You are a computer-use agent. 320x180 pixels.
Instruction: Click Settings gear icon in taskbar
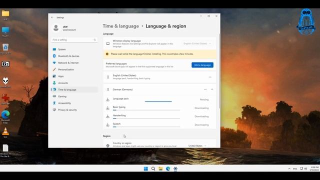pyautogui.click(x=175, y=168)
